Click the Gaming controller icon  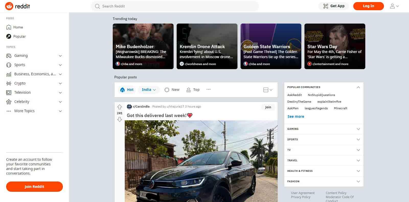click(9, 56)
